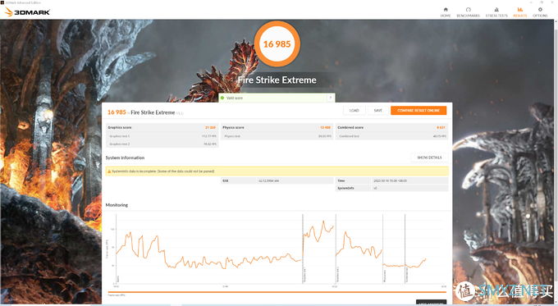The width and height of the screenshot is (558, 306).
Task: Click the Graphics test 1 marker in chart
Action: point(303,249)
